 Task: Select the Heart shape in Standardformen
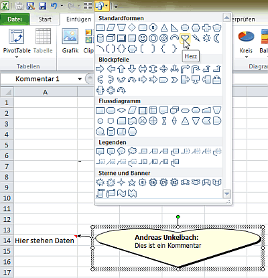point(185,38)
